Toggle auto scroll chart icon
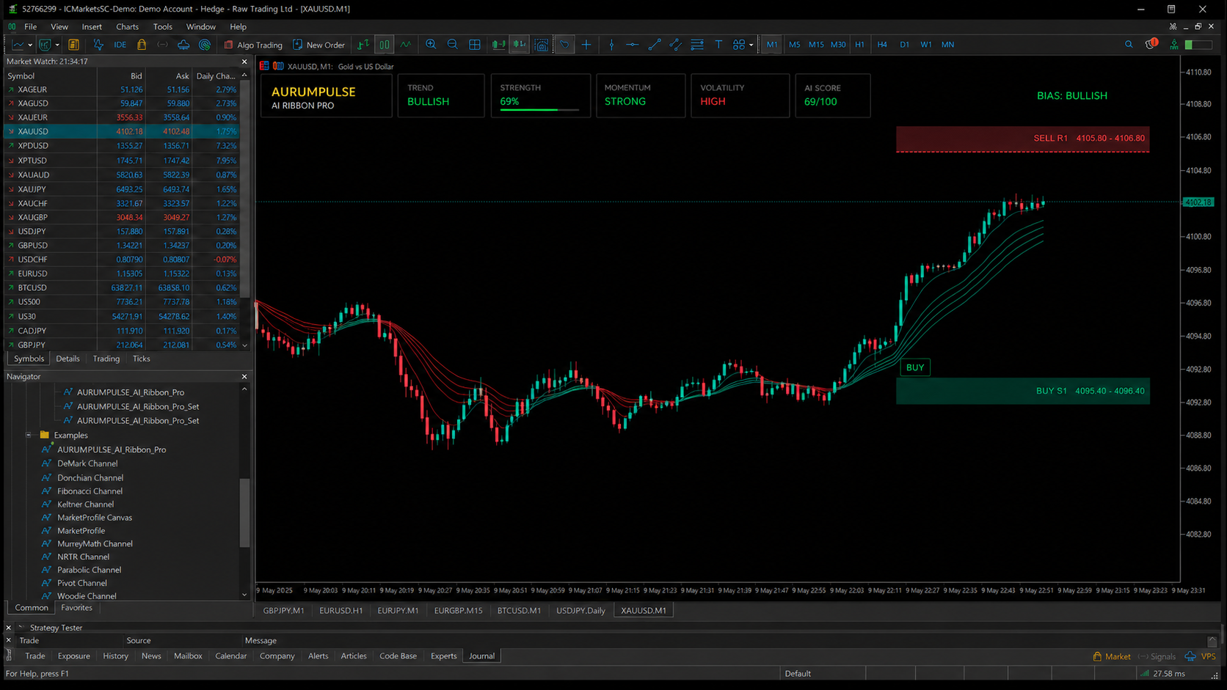Image resolution: width=1227 pixels, height=690 pixels. pyautogui.click(x=498, y=45)
